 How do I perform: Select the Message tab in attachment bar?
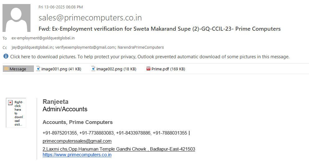click(18, 69)
